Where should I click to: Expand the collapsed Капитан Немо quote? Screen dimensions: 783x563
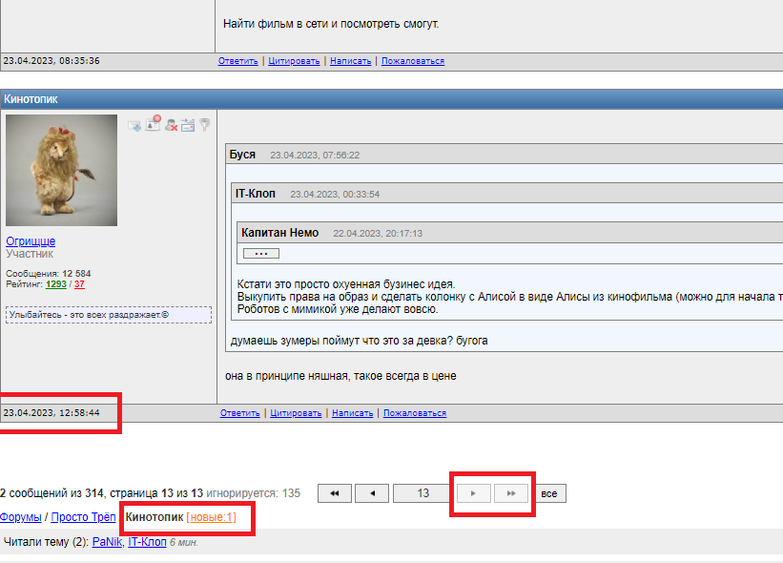click(x=260, y=253)
